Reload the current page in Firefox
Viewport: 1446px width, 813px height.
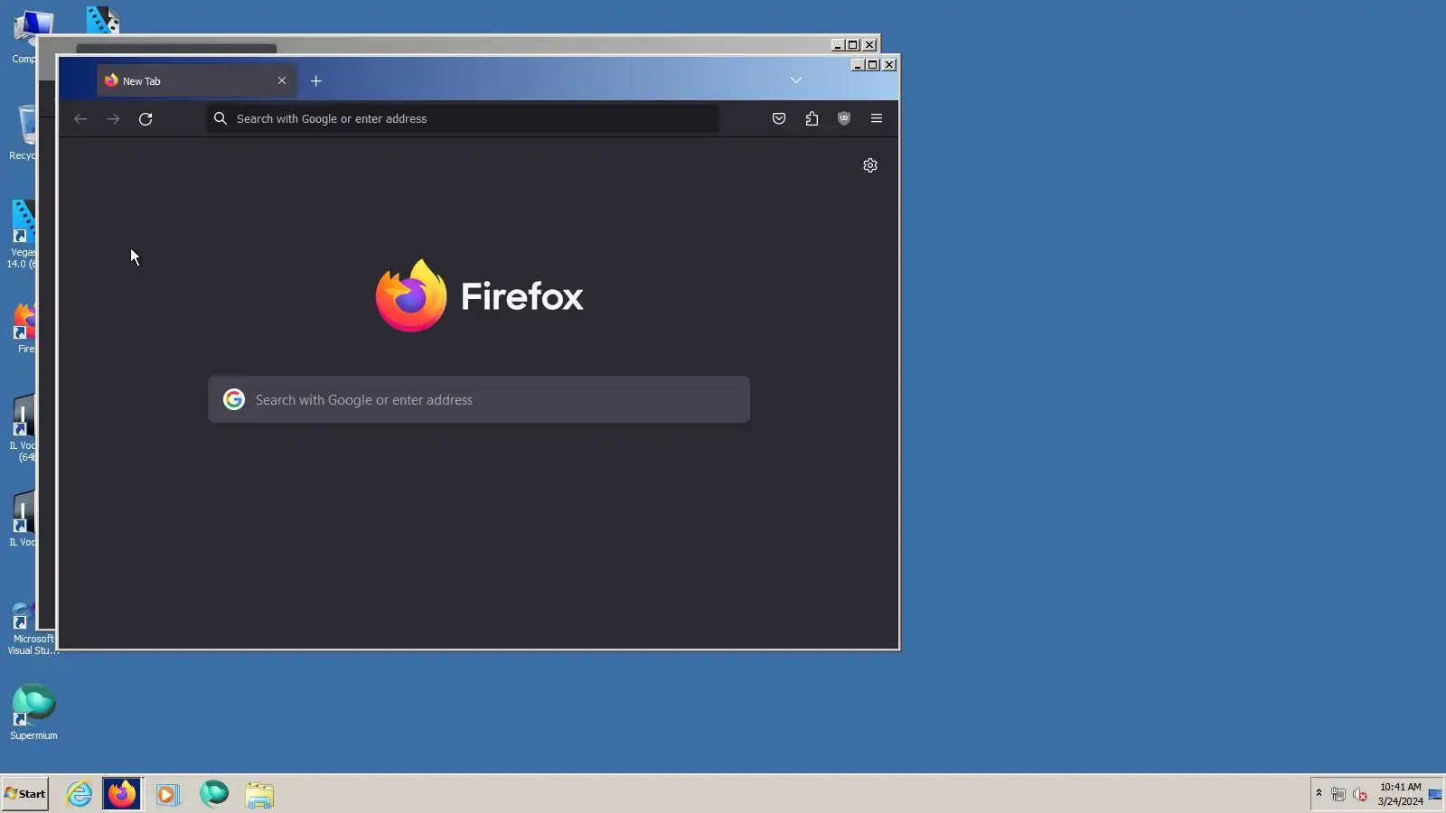[x=146, y=118]
